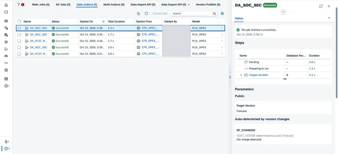Screen dimensions: 338x154
Task: Click the data action icon in 0:34 row
Action: (27, 41)
